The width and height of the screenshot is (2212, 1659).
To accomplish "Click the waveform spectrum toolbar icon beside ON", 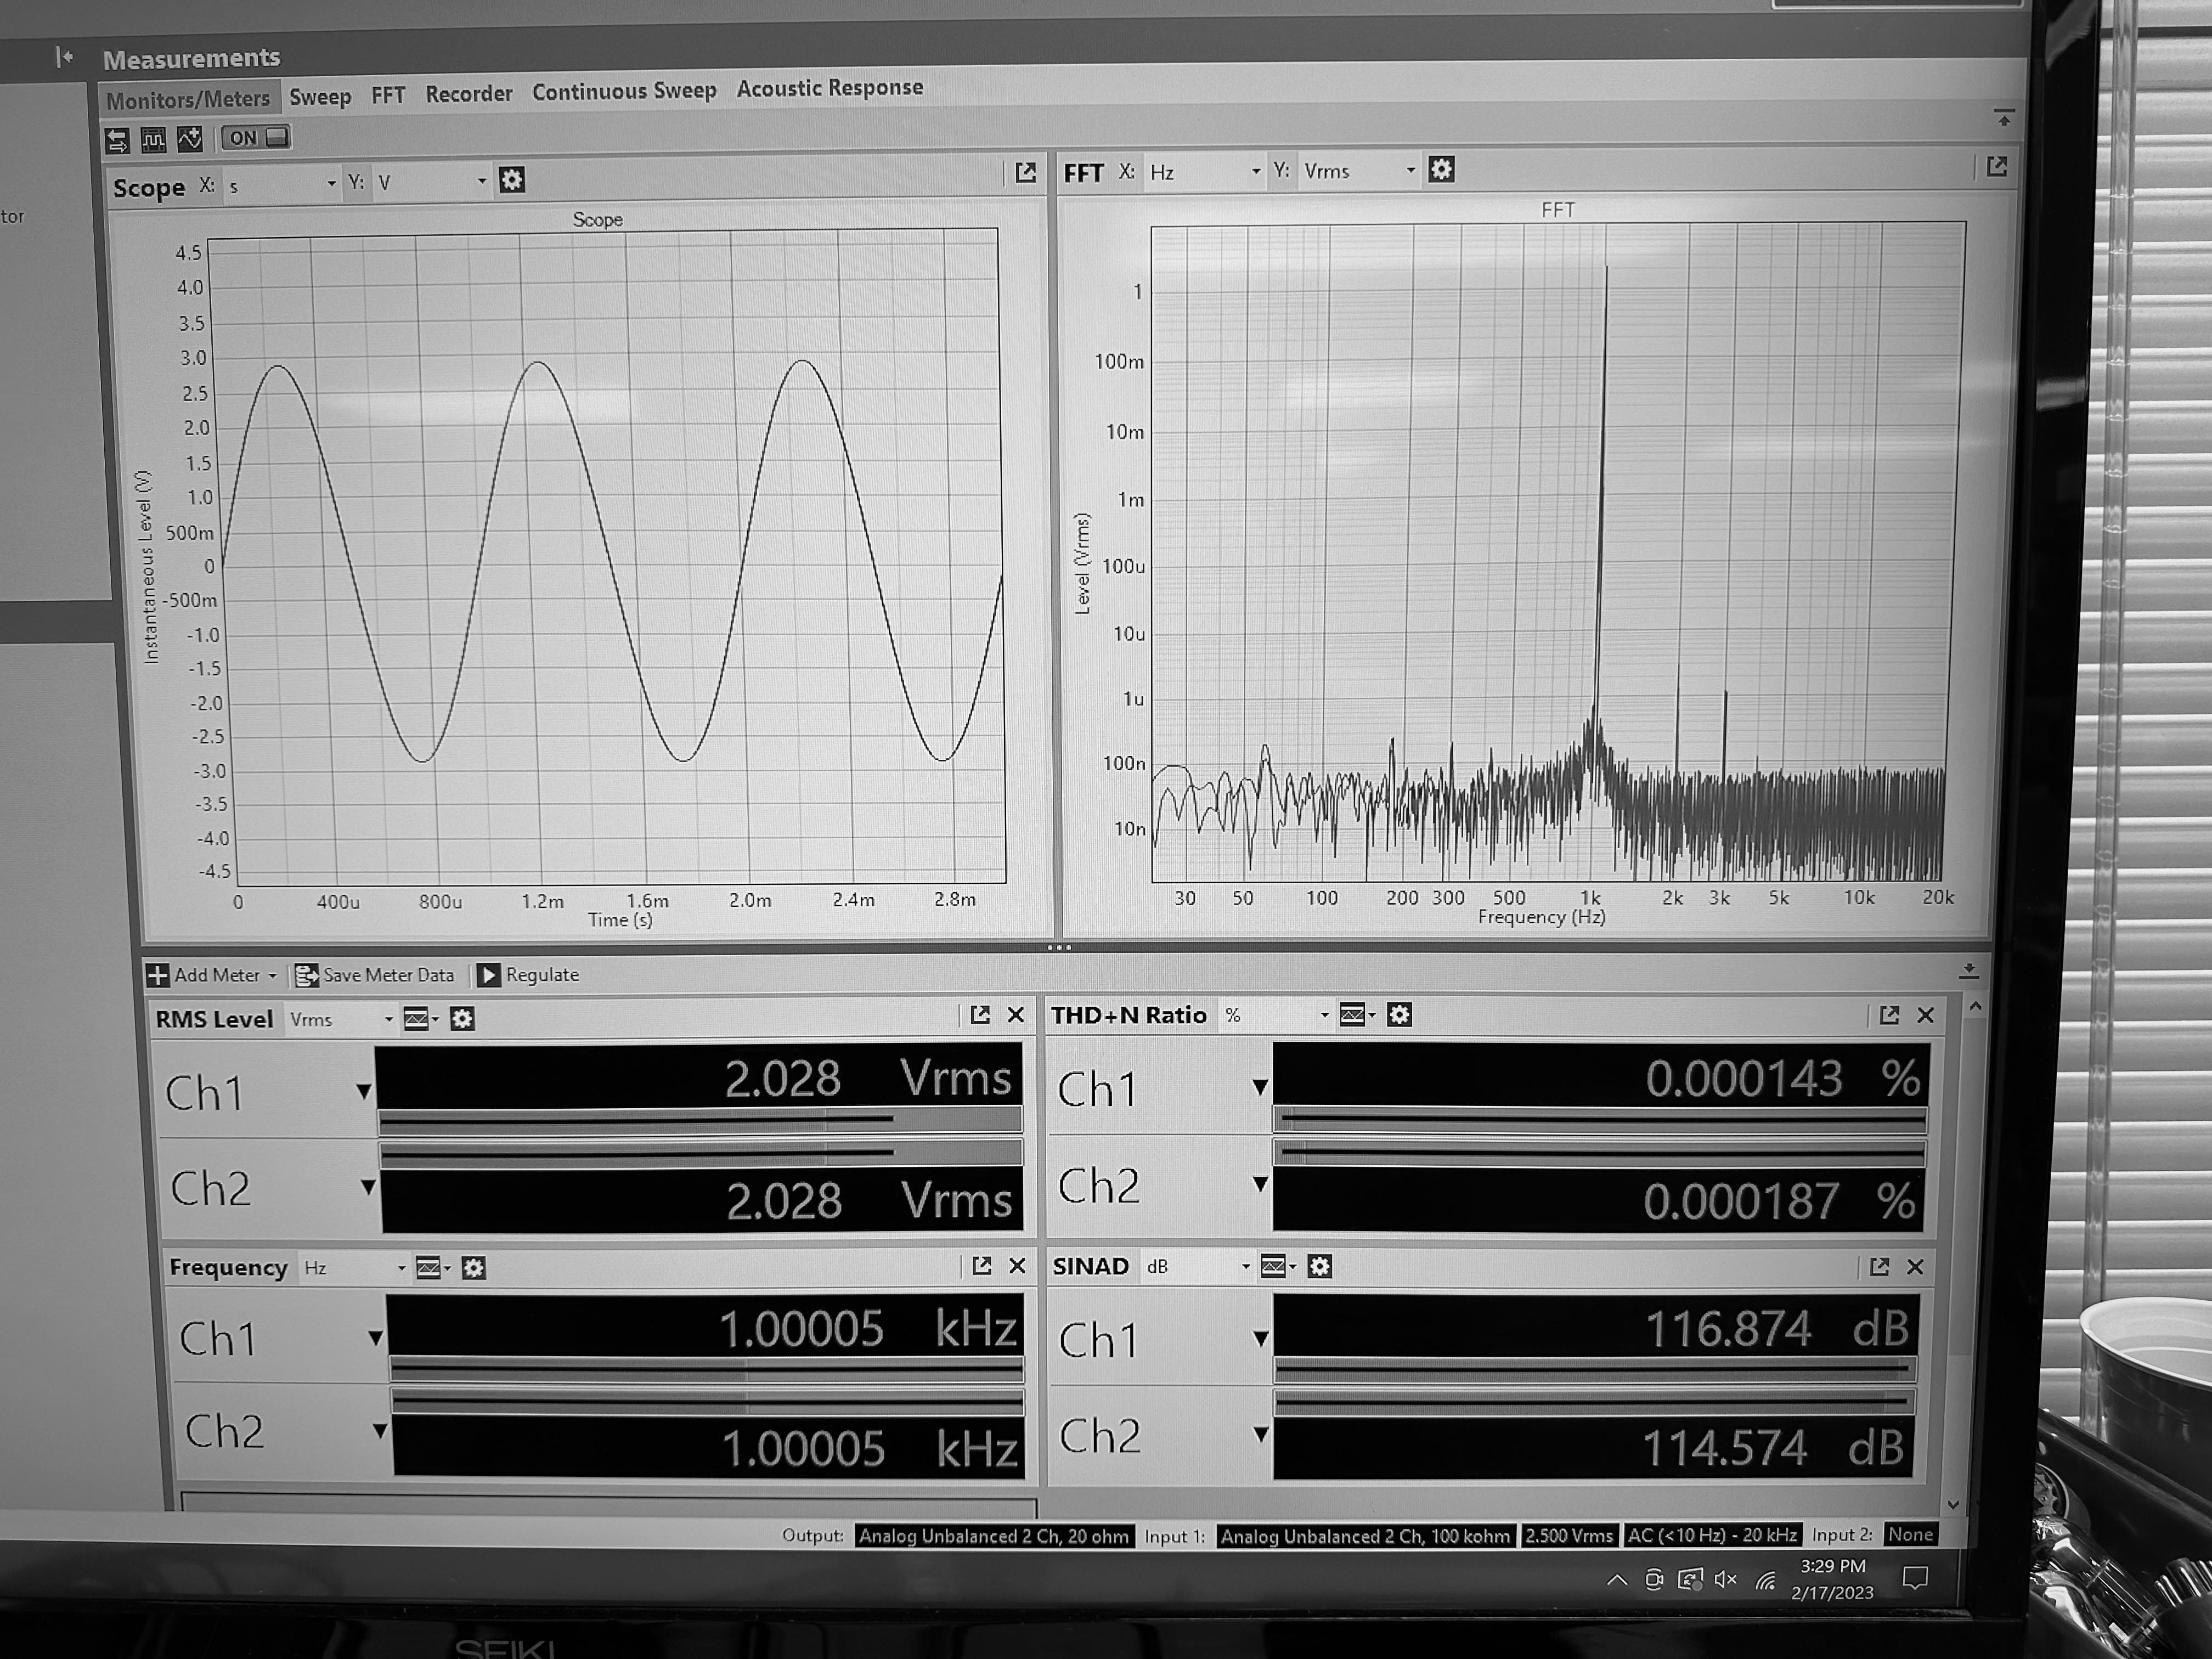I will coord(189,138).
